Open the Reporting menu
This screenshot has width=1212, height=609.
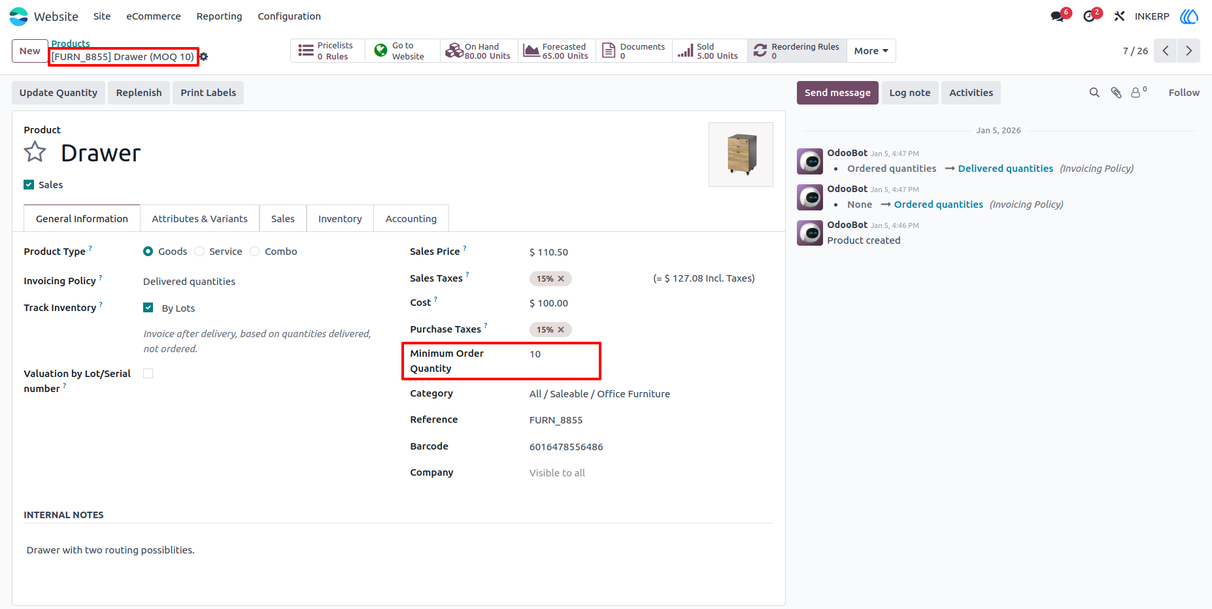pos(219,16)
